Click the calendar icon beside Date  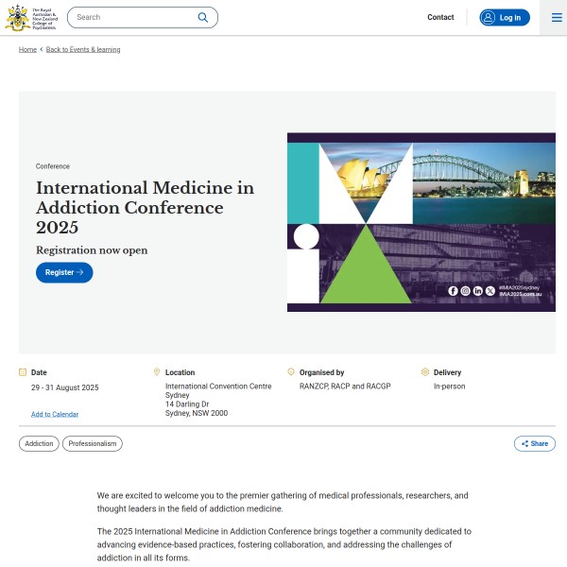tap(23, 372)
